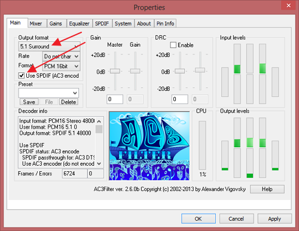Image resolution: width=299 pixels, height=231 pixels.
Task: Click the Errors count field showing 0
Action: pos(96,174)
